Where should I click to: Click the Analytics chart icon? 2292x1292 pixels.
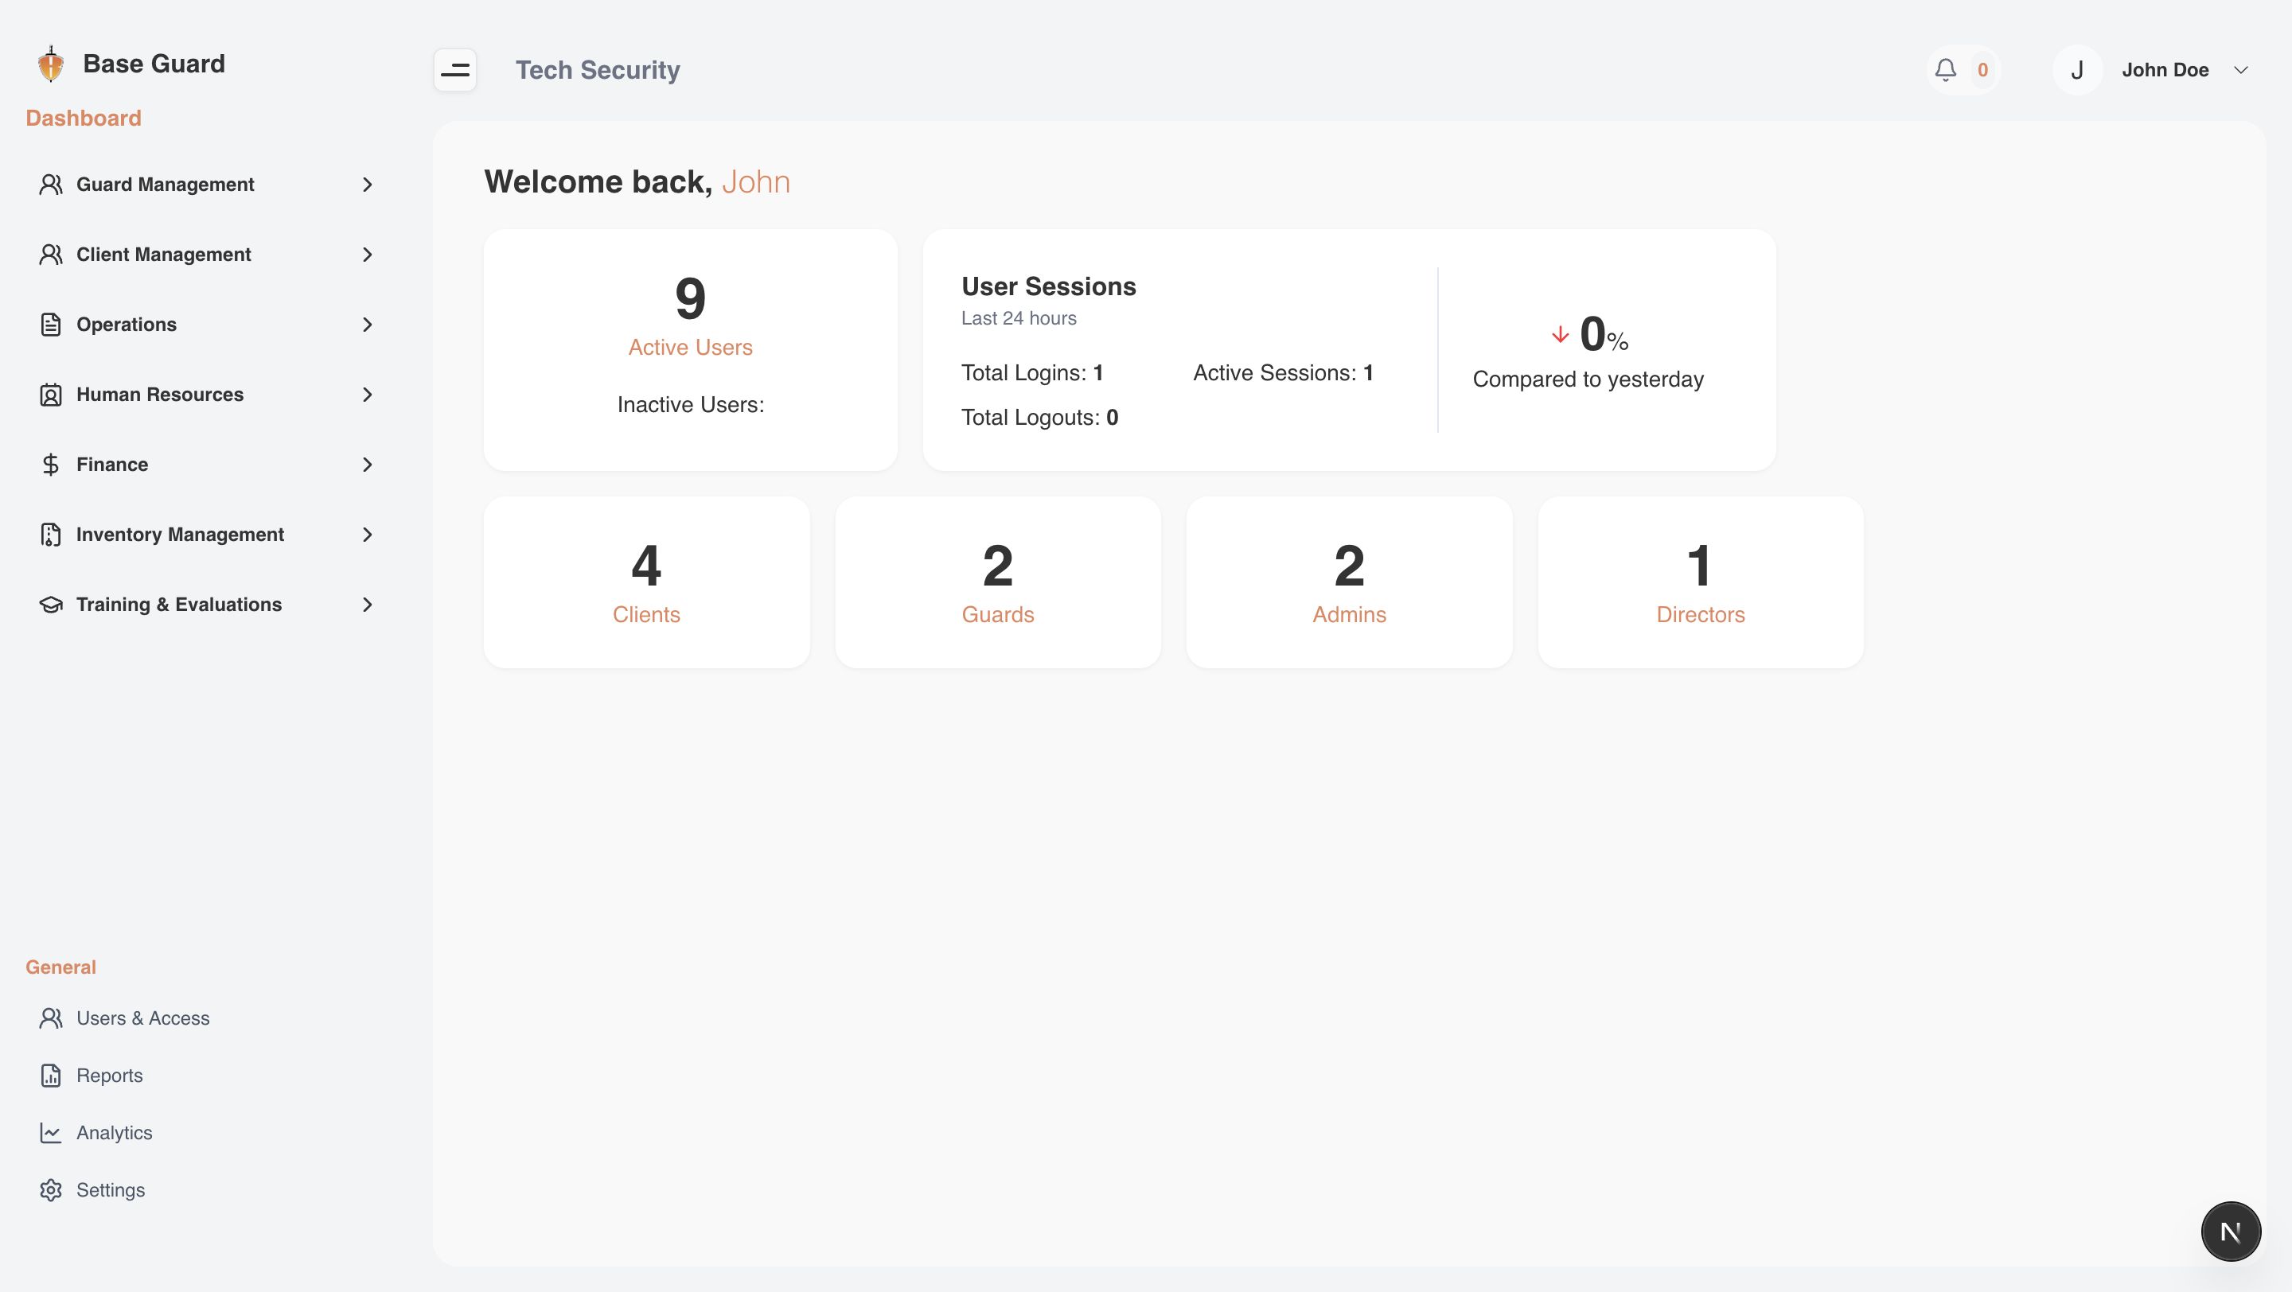pyautogui.click(x=51, y=1133)
